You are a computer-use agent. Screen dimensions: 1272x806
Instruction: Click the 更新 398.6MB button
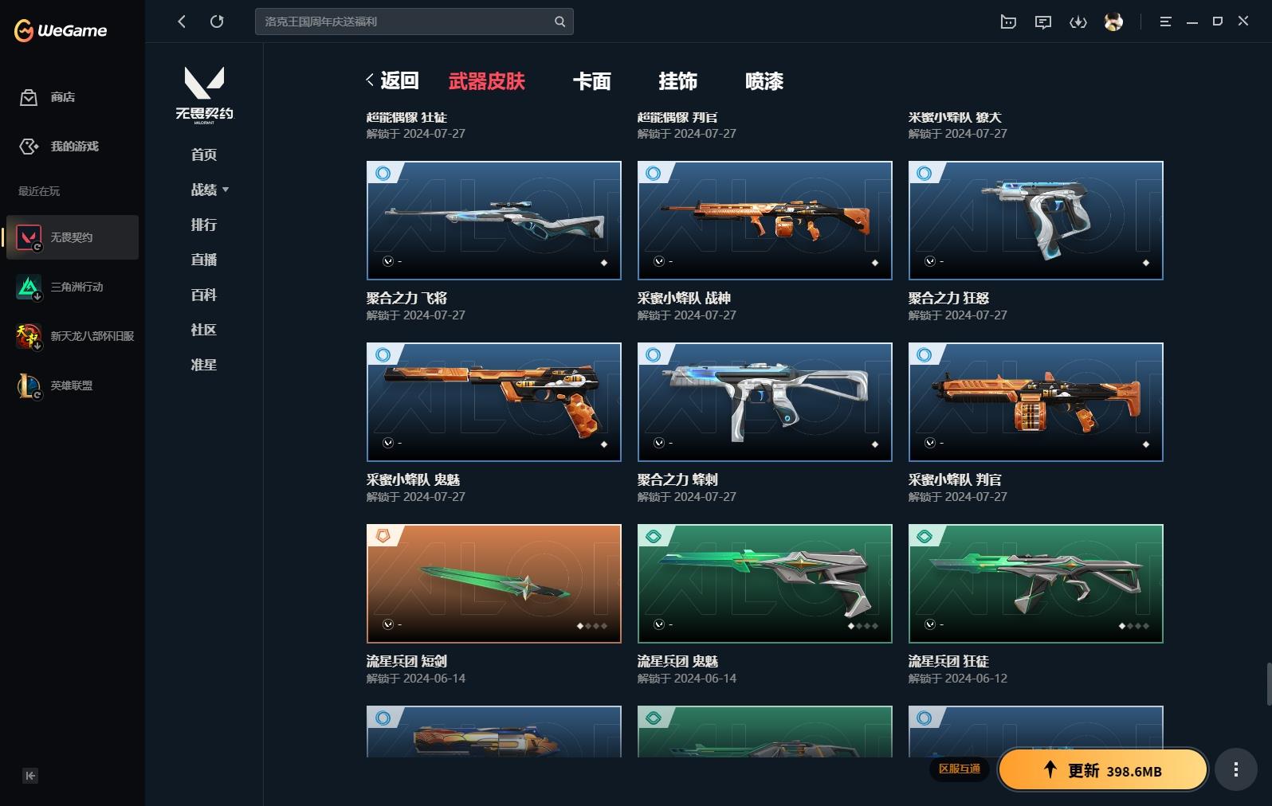click(x=1103, y=770)
